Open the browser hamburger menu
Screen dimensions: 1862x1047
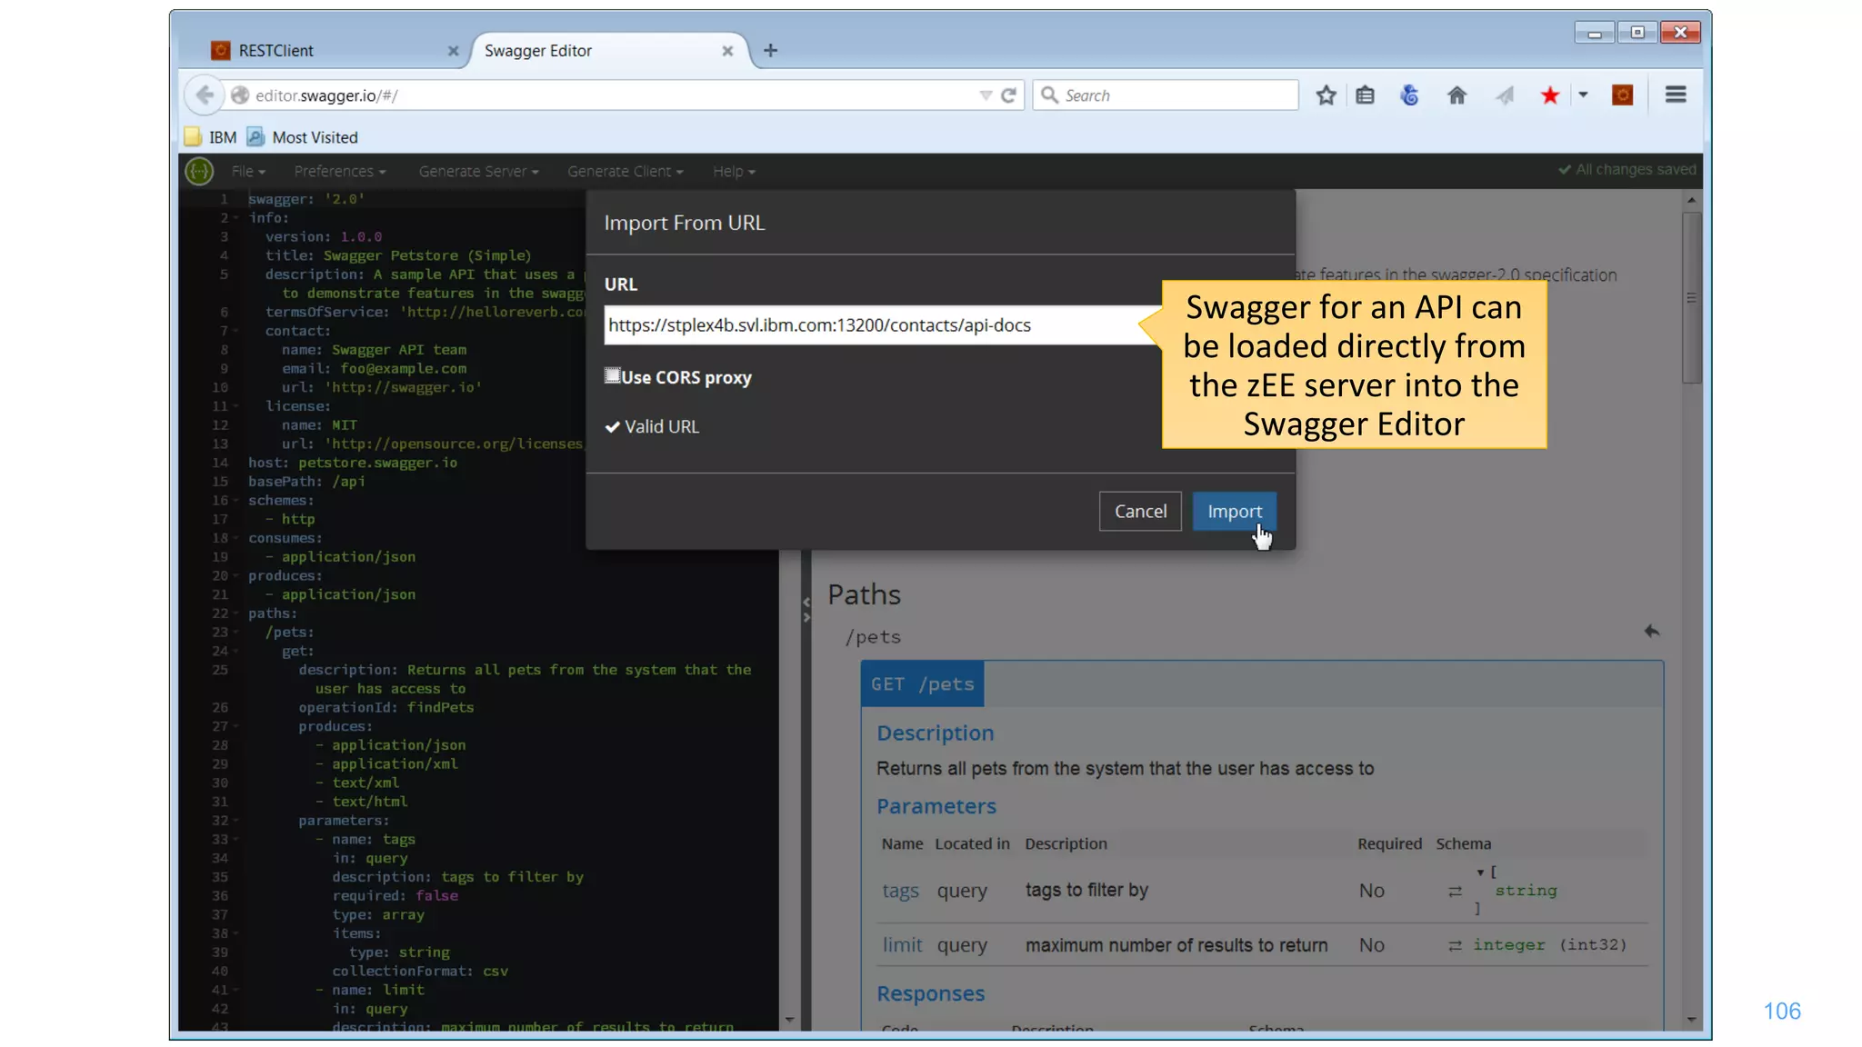(1676, 95)
